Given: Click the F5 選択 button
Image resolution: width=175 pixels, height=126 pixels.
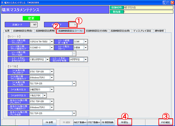Looking at the screenshot, I should click(x=66, y=122).
